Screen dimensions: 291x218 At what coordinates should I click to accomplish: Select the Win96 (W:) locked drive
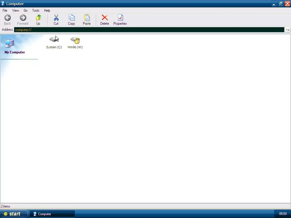75,43
